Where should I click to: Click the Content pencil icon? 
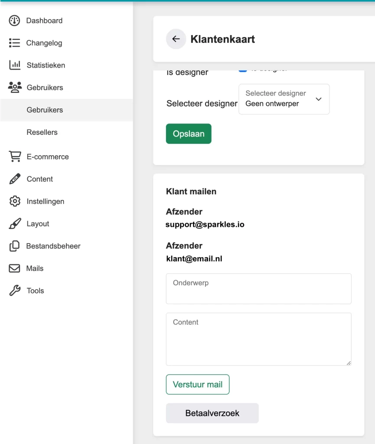14,179
